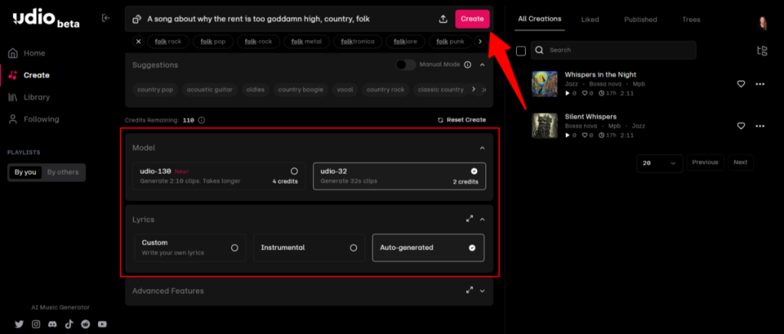This screenshot has height=334, width=784.
Task: Toggle the Manual Mode switch
Action: tap(406, 65)
